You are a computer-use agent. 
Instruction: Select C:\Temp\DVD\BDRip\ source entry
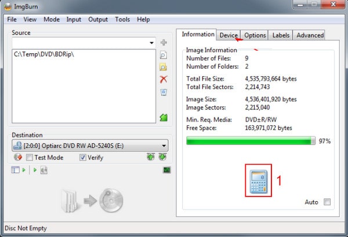44,54
